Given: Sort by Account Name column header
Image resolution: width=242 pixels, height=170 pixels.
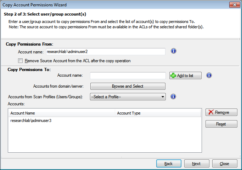Looking at the screenshot, I should click(61, 113).
